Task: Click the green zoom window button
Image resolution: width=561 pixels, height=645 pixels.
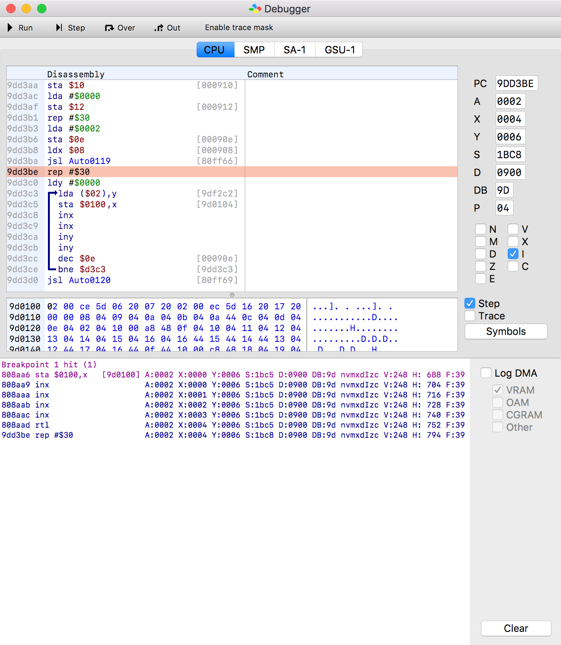Action: point(42,9)
